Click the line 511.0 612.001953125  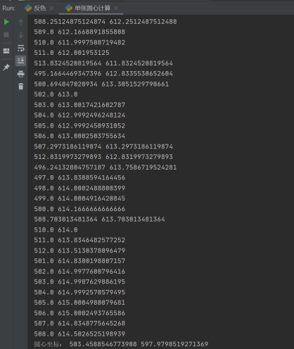pos(72,53)
